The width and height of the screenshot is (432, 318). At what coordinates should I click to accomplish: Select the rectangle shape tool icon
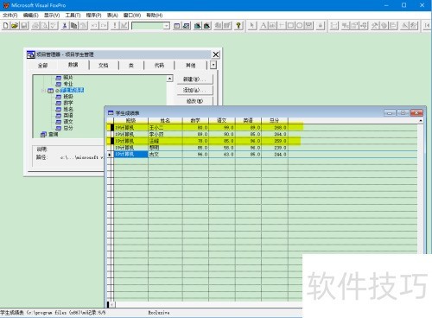pyautogui.click(x=290, y=26)
